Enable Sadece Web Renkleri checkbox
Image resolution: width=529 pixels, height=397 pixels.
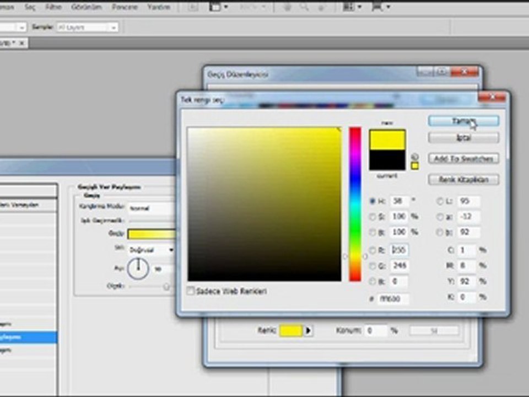[191, 291]
